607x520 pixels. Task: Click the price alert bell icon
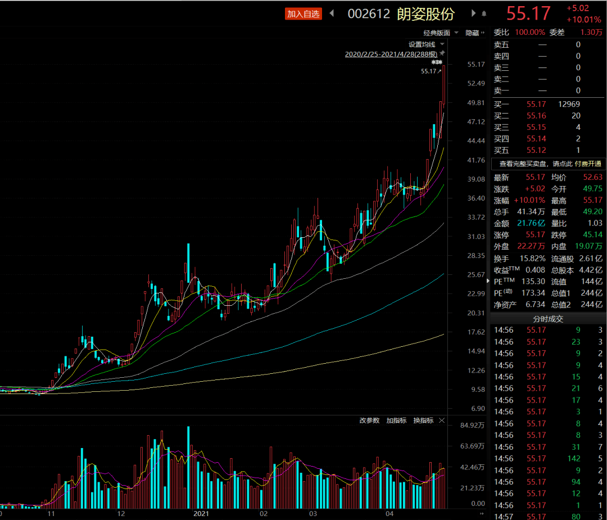pyautogui.click(x=484, y=13)
